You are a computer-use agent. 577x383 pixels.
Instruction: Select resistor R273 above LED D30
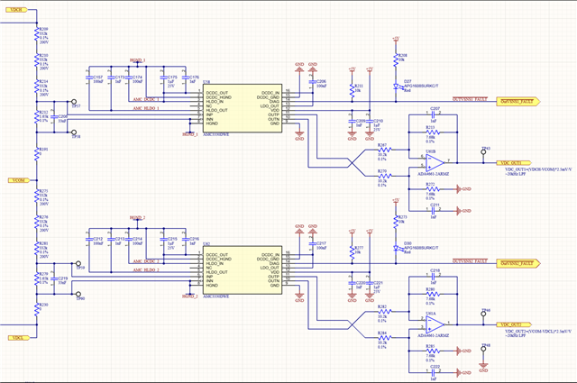point(396,222)
